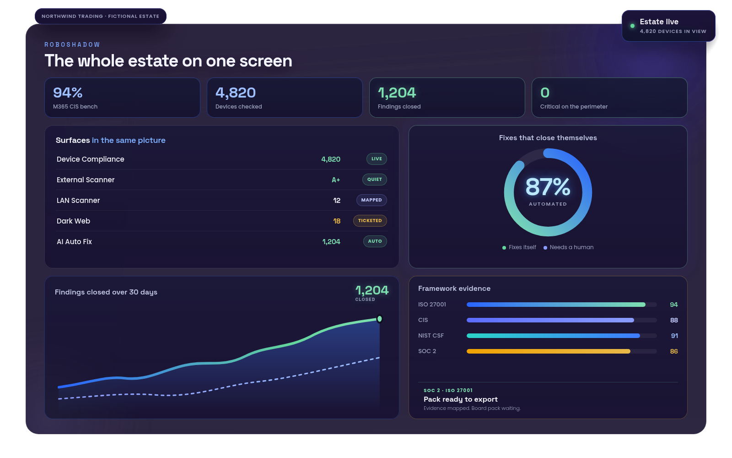Select the 4,820 DEVICES IN VIEW caption
The image size is (732, 458).
pyautogui.click(x=673, y=32)
